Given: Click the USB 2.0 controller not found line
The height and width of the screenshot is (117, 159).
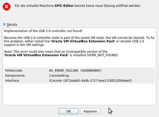Looking at the screenshot, I should 43,31.
